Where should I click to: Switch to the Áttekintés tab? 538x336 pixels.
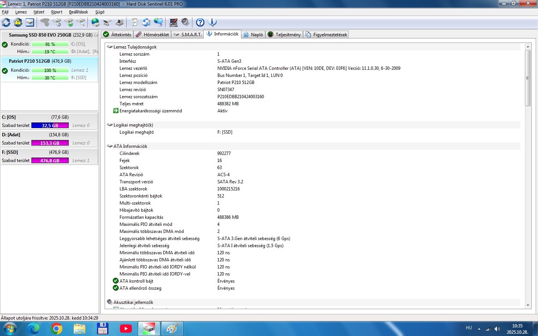117,34
